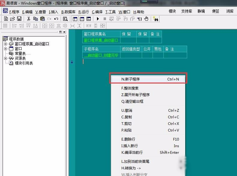Choose P.粘贴 in context menu
This screenshot has width=237, height=176.
[x=148, y=130]
